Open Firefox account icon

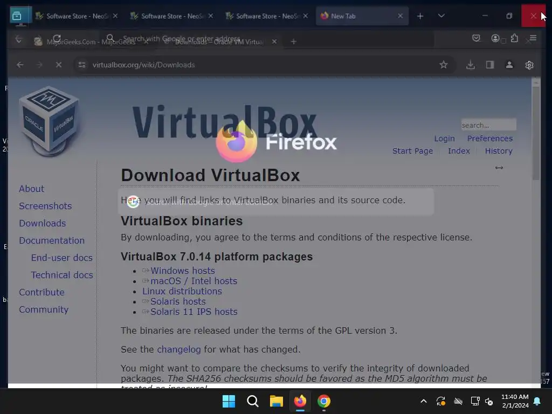(x=495, y=38)
